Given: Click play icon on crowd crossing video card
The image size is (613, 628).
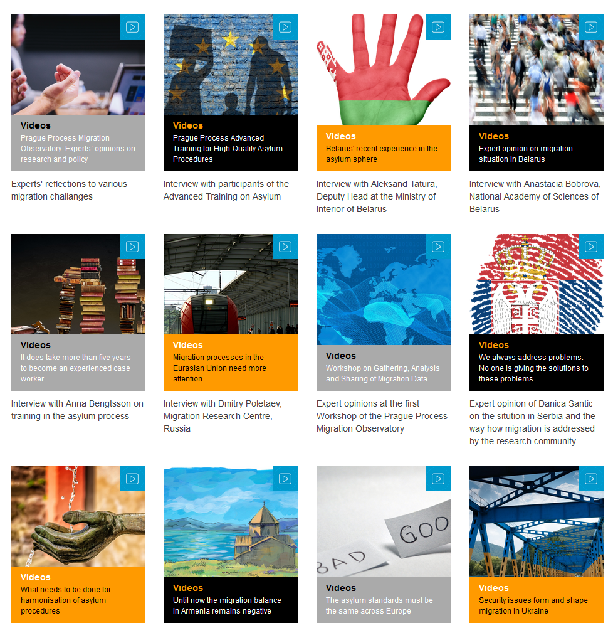Looking at the screenshot, I should [590, 27].
